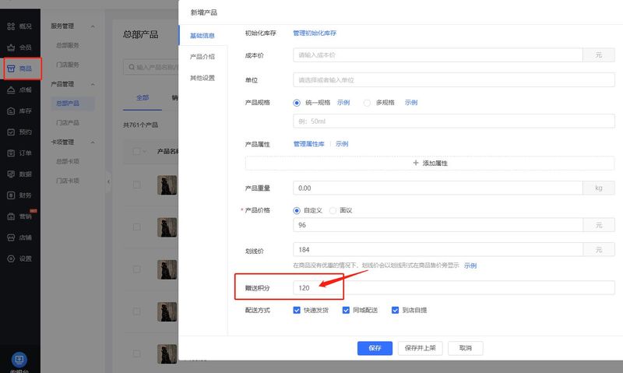
Task: Focus the 成本价 cost price input
Action: pyautogui.click(x=438, y=55)
